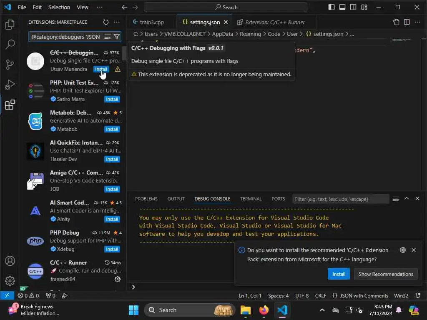Dismiss the extension recommendation notification
427x320 pixels.
pyautogui.click(x=413, y=250)
